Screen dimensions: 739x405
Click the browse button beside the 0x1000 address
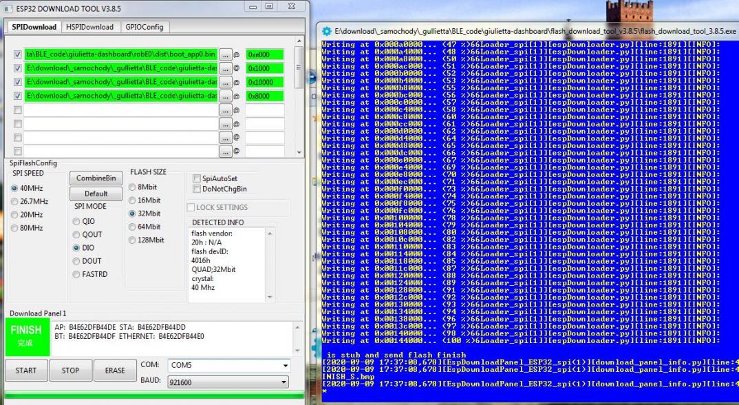225,68
